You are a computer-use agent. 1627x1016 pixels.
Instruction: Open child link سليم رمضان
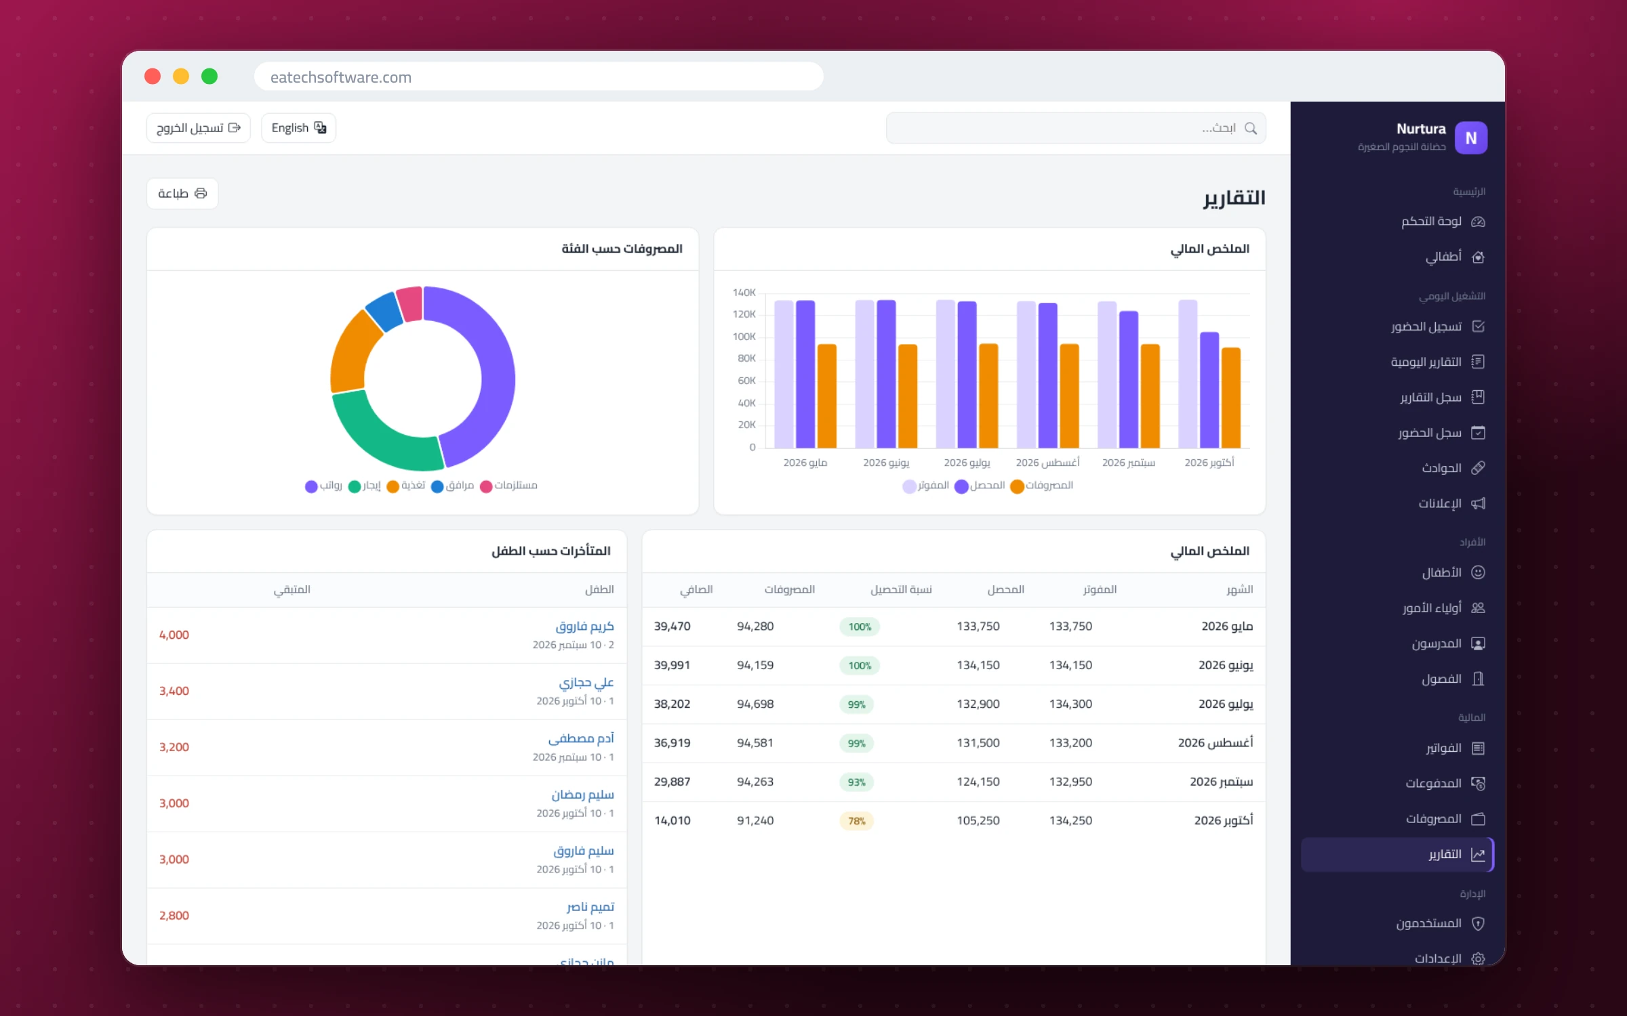point(582,795)
